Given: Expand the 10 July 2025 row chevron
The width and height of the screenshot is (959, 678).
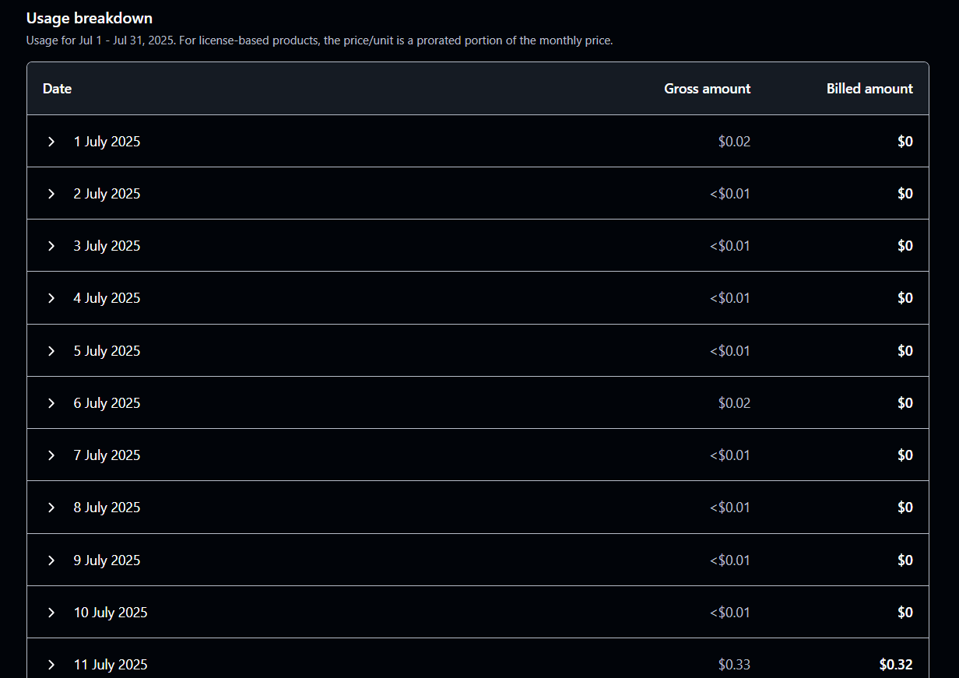Looking at the screenshot, I should 51,613.
